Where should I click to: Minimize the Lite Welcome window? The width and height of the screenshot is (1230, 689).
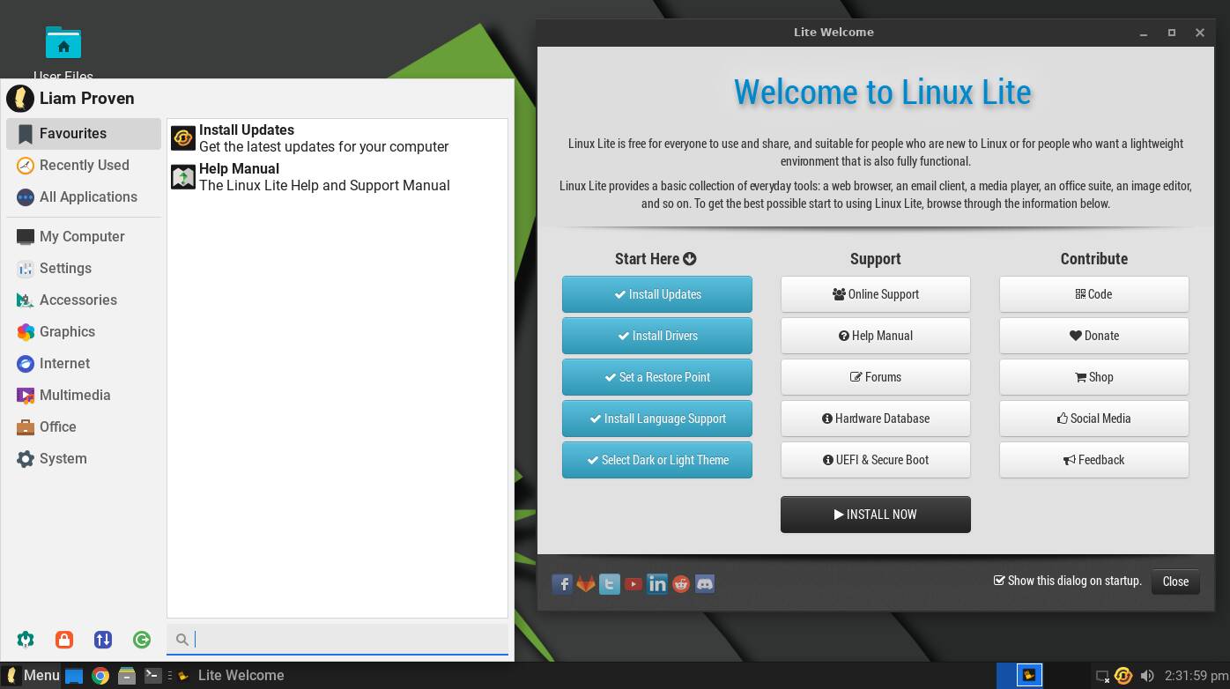click(x=1144, y=33)
